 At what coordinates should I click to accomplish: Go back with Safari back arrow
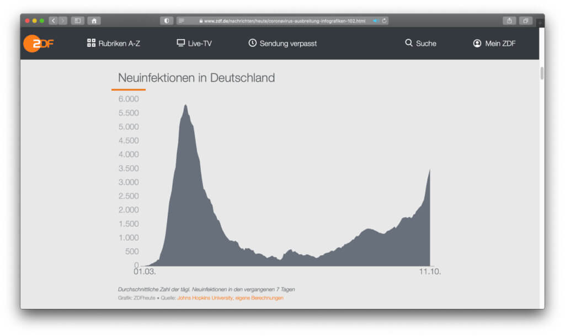tap(54, 21)
